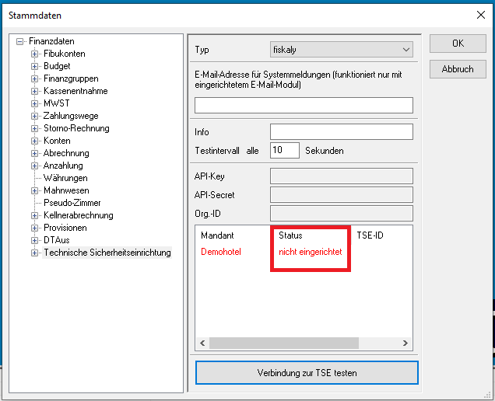Expand the Storno-Rechnung tree node
The width and height of the screenshot is (495, 401).
pyautogui.click(x=34, y=128)
